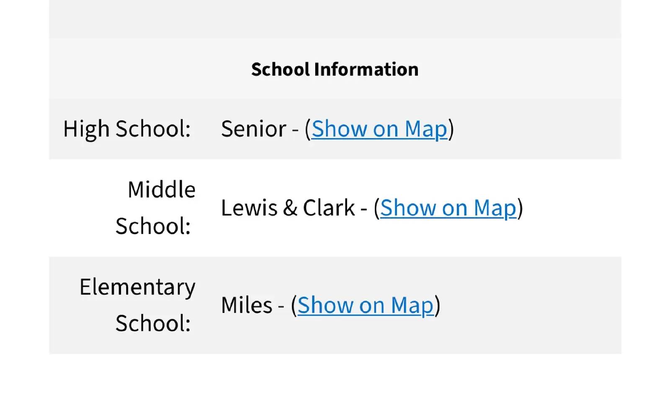The width and height of the screenshot is (670, 409).
Task: Open Show on Map link for Miles
Action: (365, 305)
